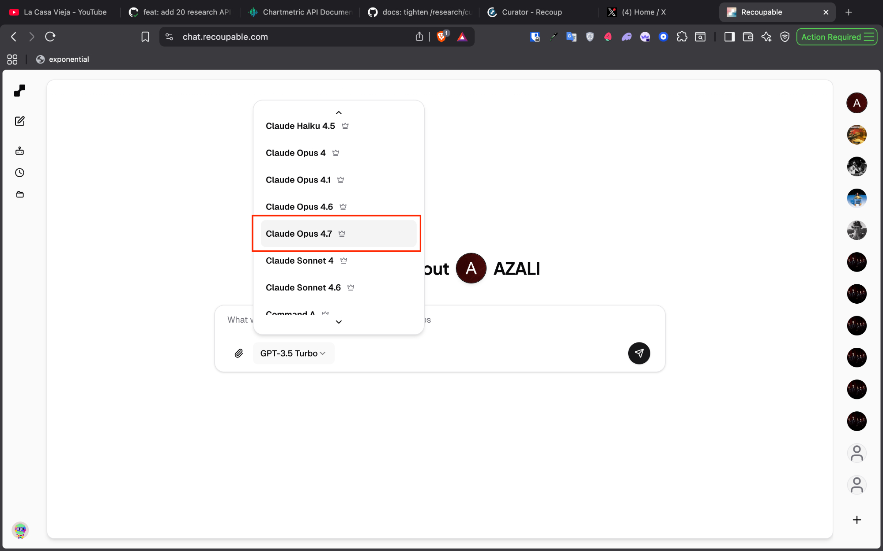Pick Claude Haiku 4.5 in the list
This screenshot has height=551, width=883.
coord(300,126)
